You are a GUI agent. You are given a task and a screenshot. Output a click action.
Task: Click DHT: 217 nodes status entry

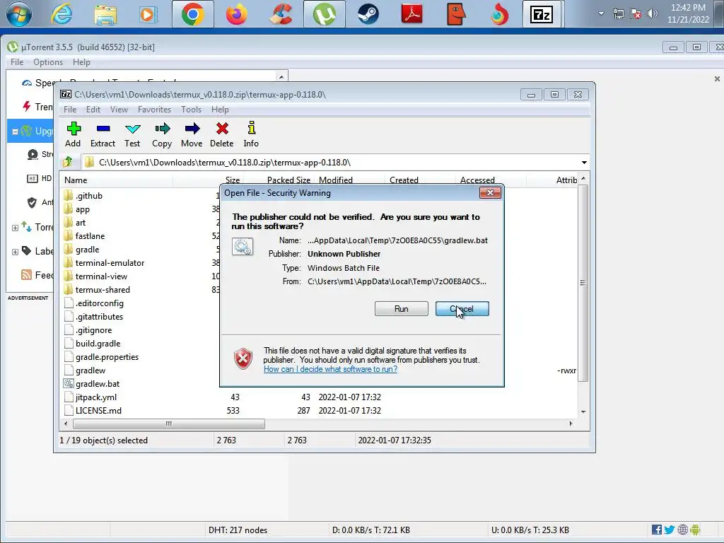point(238,530)
